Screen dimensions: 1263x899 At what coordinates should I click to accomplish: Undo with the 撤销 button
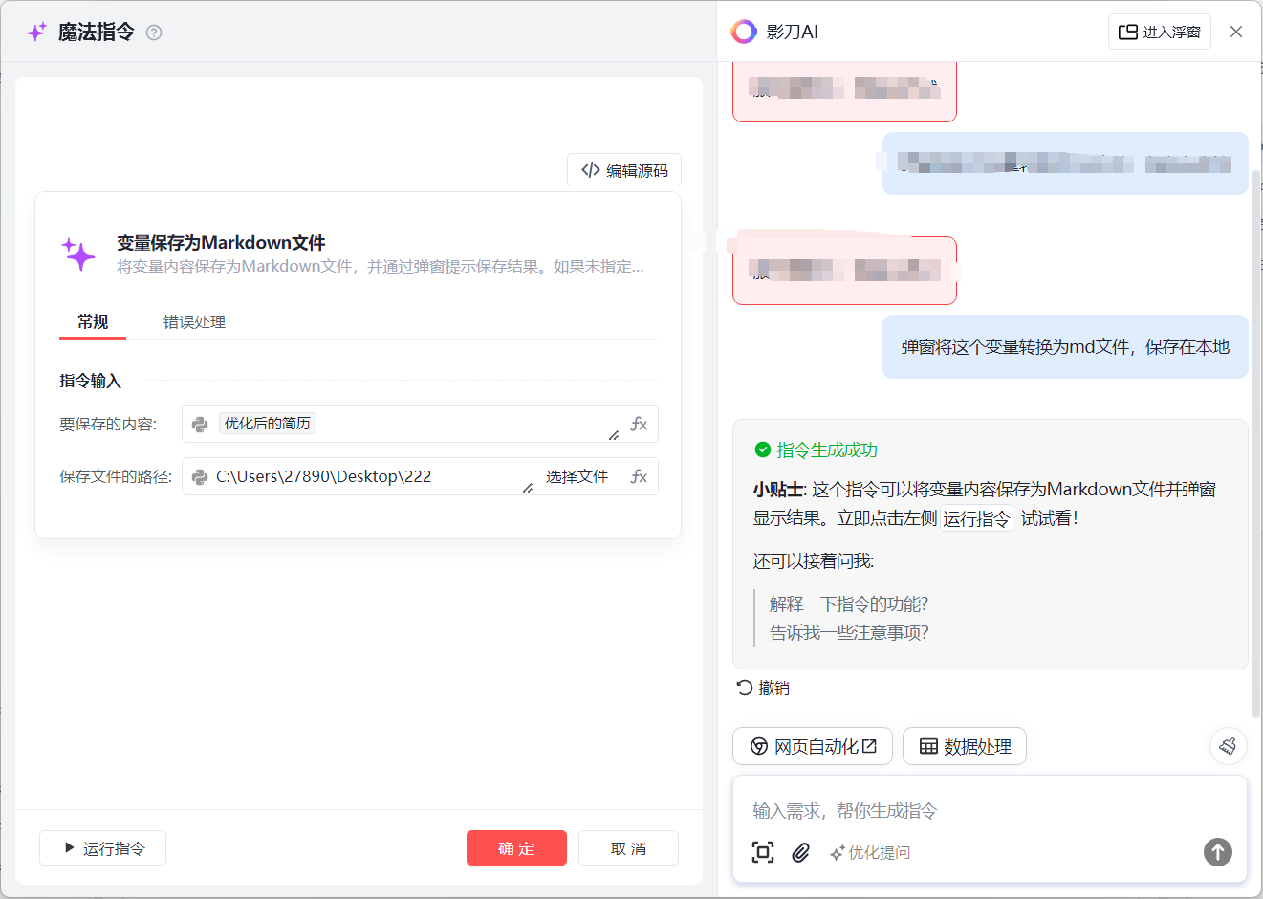click(x=763, y=689)
